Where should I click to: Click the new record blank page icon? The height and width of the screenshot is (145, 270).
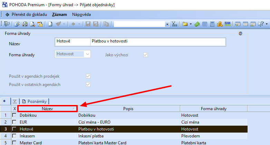pos(50,24)
